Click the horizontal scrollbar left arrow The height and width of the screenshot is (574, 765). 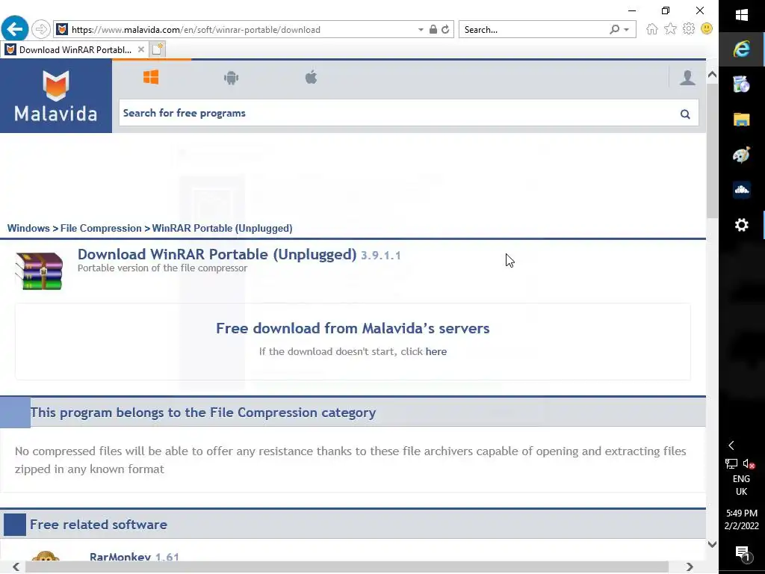click(16, 567)
